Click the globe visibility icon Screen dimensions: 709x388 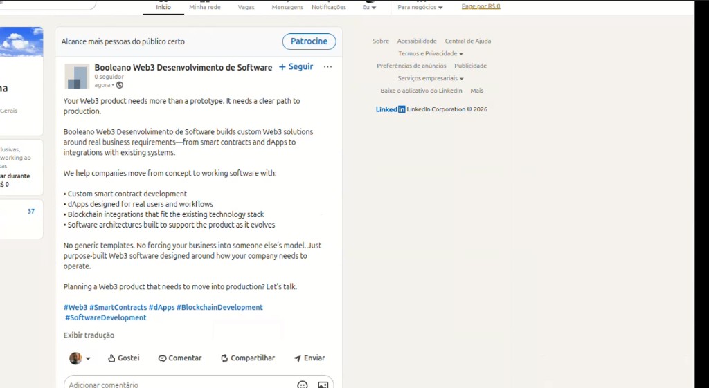click(119, 85)
